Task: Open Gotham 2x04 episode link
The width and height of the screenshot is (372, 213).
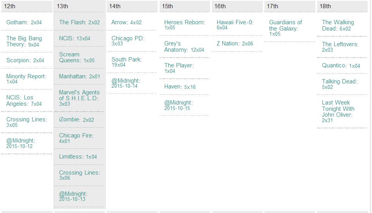Action: pos(24,22)
